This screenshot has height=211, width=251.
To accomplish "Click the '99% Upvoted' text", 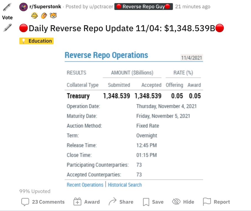I will 35,191.
